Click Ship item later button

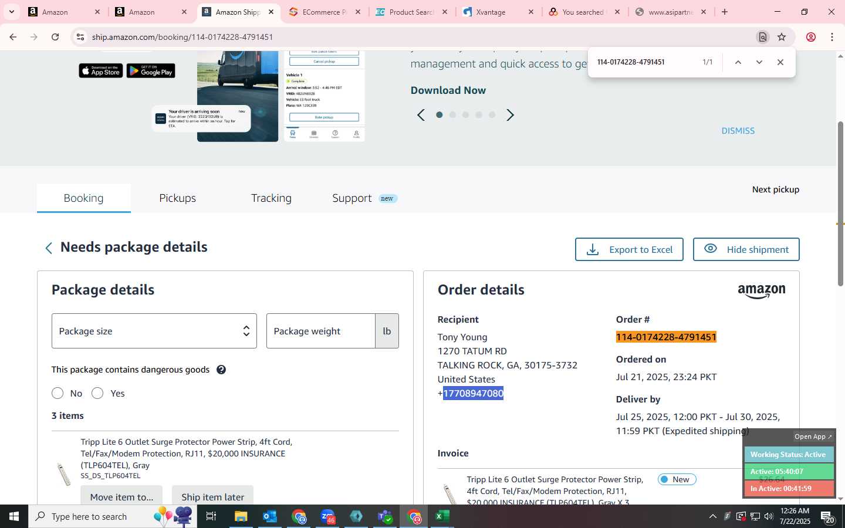pos(212,496)
